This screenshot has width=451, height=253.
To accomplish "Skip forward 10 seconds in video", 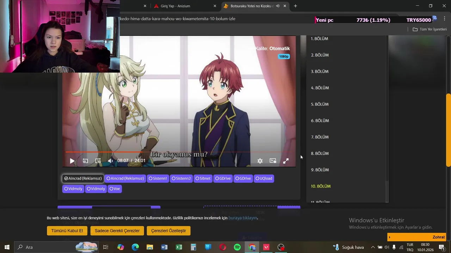I will coord(98,161).
